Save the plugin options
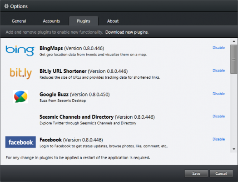238x182 pixels. [x=196, y=173]
